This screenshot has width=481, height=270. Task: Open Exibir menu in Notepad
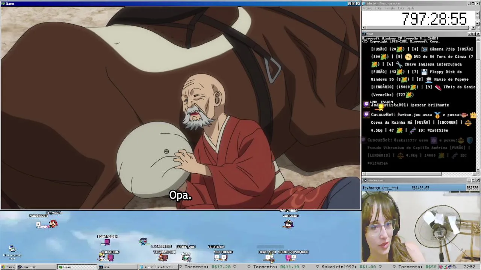tap(401, 8)
